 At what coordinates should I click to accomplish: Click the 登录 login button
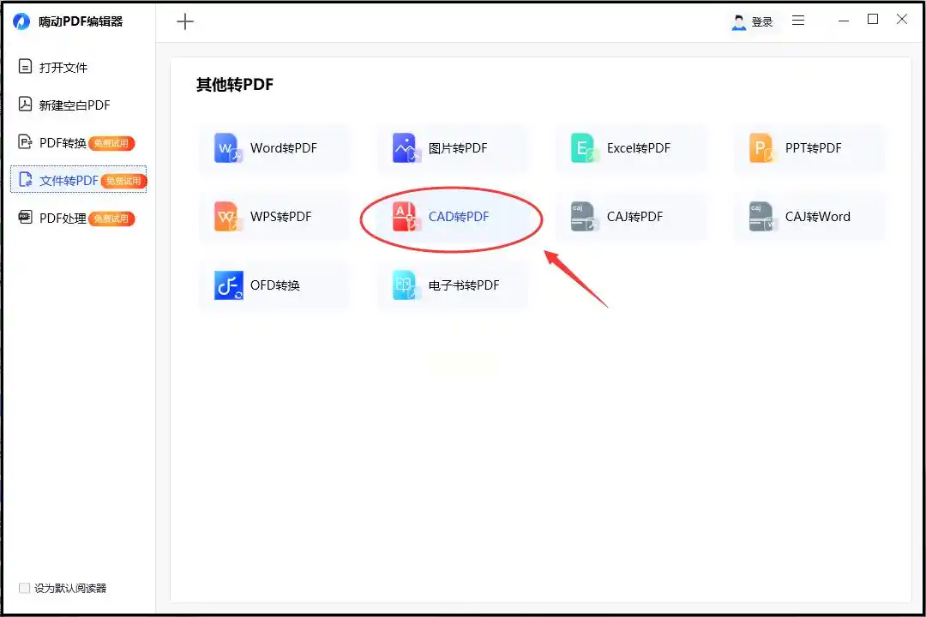[x=752, y=21]
